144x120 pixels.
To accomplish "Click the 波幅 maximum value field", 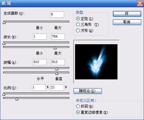I will click(x=58, y=62).
